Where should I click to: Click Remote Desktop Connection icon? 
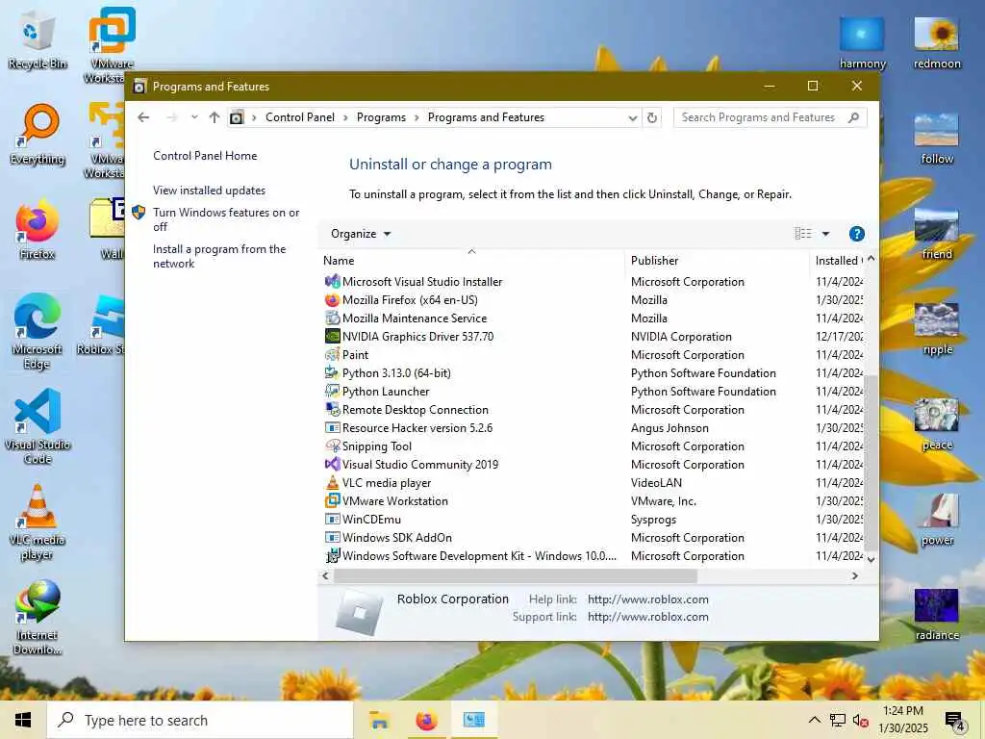(x=332, y=409)
